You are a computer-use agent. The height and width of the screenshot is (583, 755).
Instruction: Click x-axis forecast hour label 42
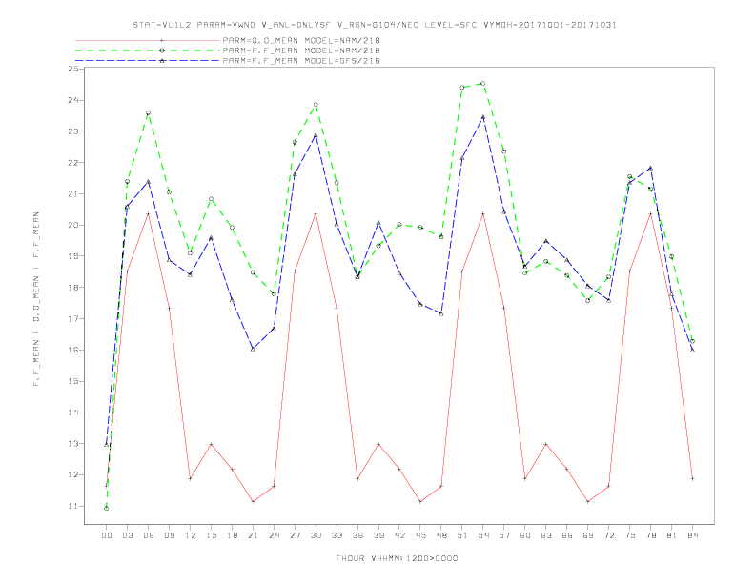[399, 535]
